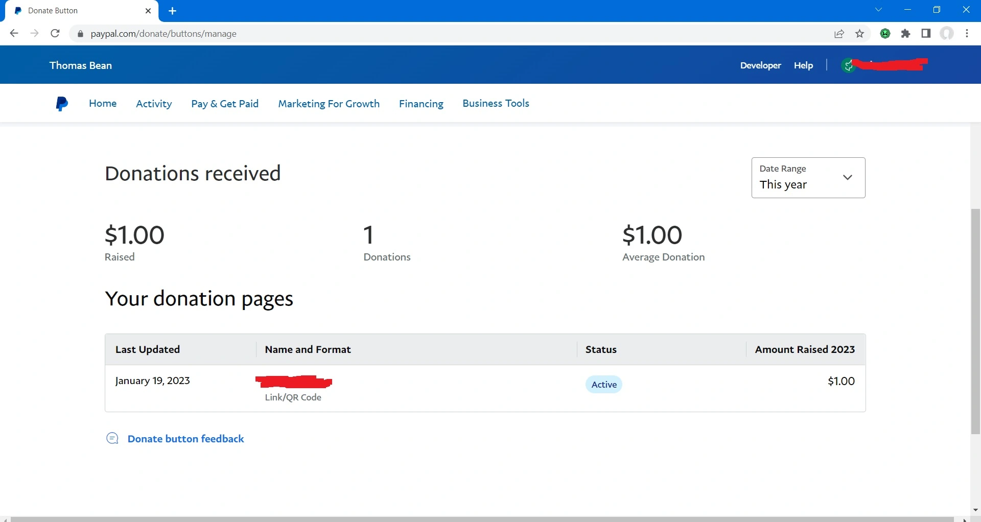Open the Chrome profile avatar
The height and width of the screenshot is (522, 981).
[x=947, y=34]
